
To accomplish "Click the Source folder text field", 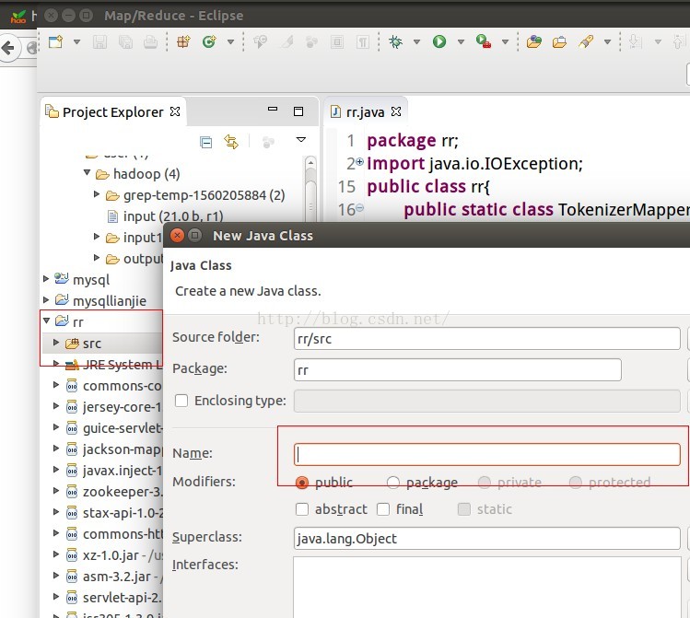I will (x=486, y=339).
